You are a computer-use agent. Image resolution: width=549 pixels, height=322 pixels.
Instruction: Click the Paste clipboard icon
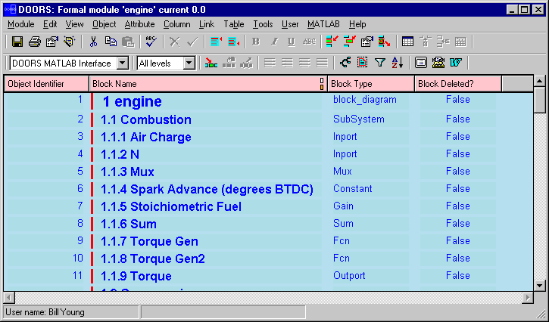tap(128, 42)
